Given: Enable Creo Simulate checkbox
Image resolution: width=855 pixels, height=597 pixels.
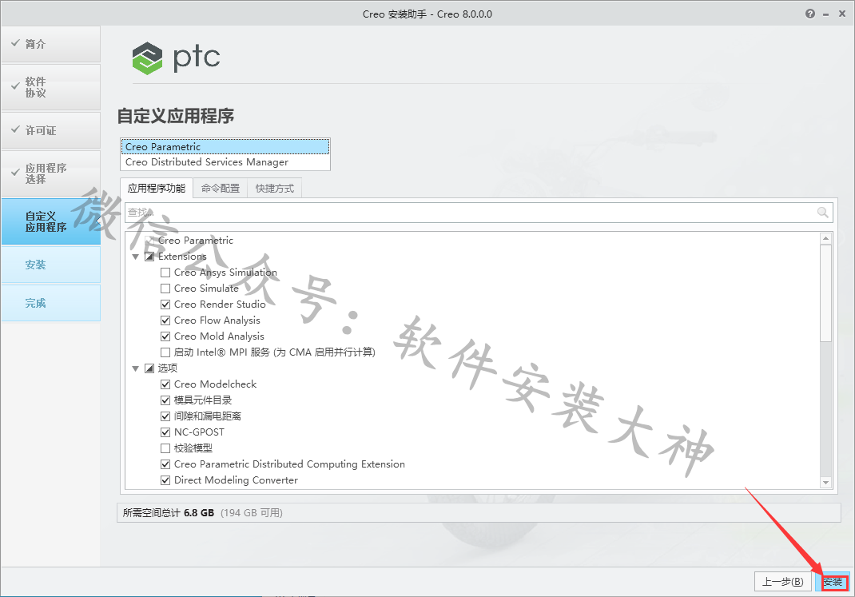Looking at the screenshot, I should click(x=165, y=289).
